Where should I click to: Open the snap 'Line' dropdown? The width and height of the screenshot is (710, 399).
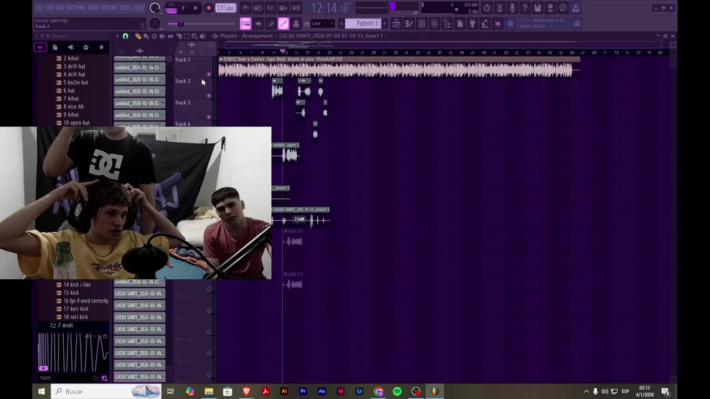[322, 23]
